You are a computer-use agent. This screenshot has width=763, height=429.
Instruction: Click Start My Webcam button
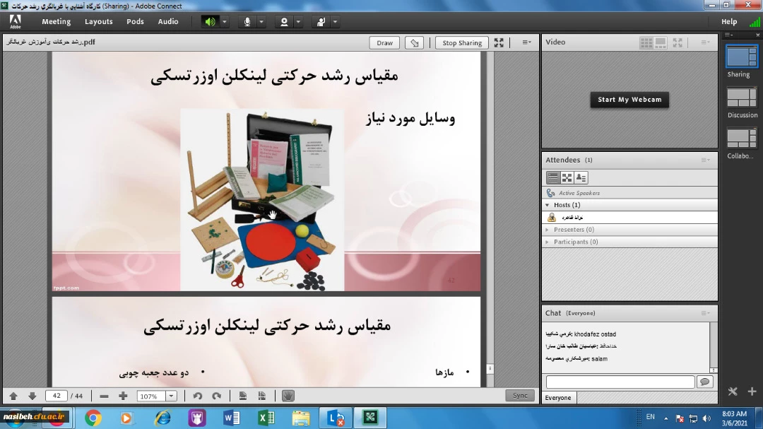click(x=629, y=100)
